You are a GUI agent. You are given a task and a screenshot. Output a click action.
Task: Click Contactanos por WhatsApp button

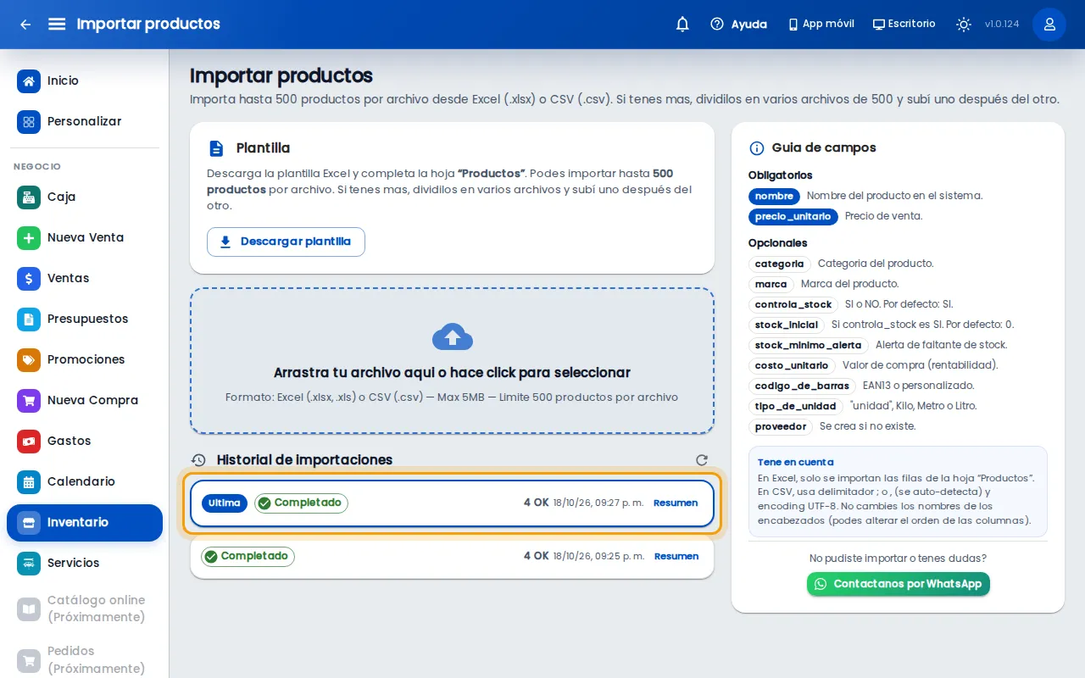[899, 584]
